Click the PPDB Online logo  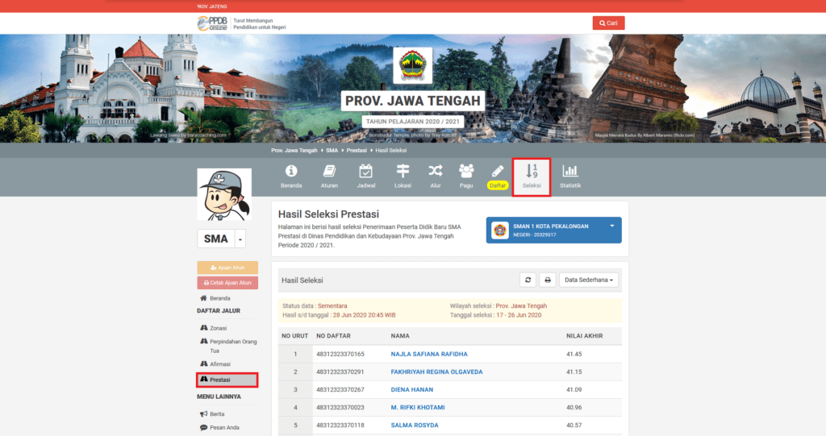tap(212, 23)
